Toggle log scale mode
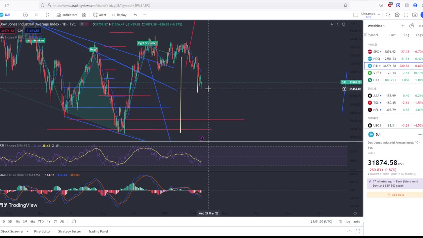Viewport: 423px width, 238px height. [348, 221]
